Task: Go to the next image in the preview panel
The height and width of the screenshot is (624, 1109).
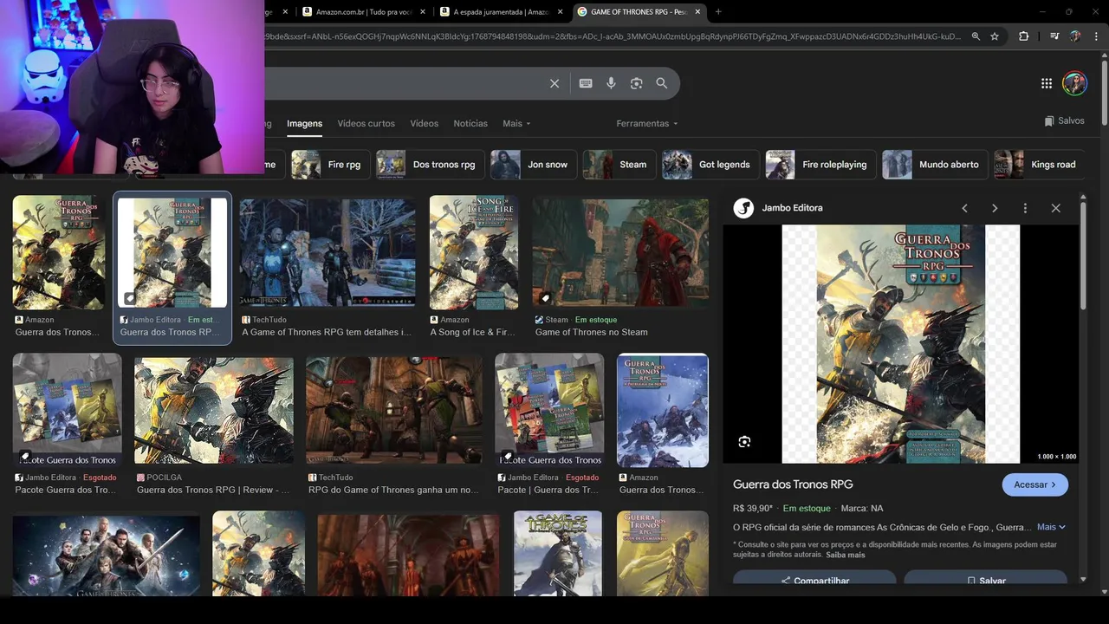Action: point(995,208)
